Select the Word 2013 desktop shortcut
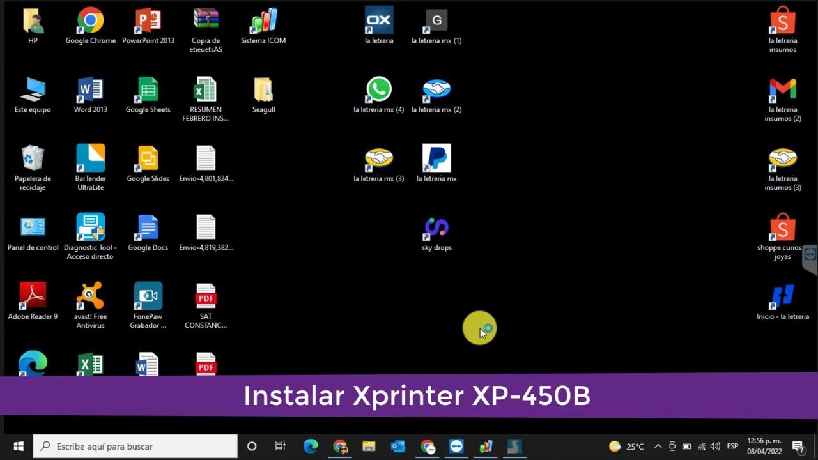 click(90, 95)
